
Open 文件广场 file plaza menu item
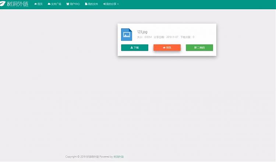(54, 4)
